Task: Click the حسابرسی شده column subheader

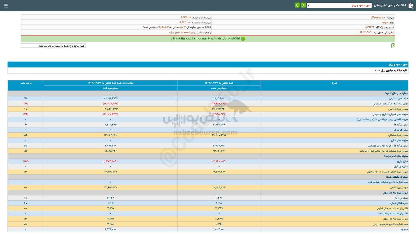Action: click(x=219, y=88)
